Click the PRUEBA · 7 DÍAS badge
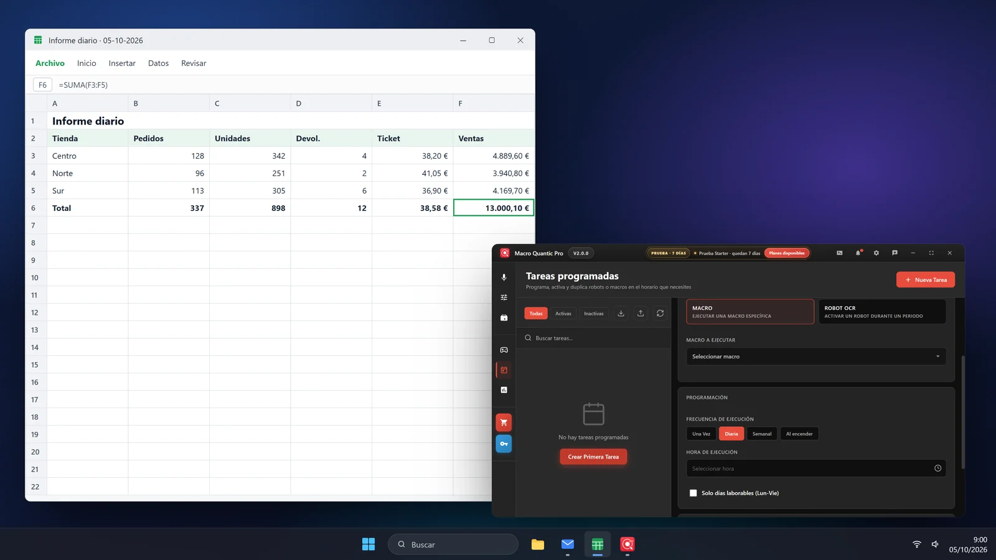The image size is (996, 560). point(669,253)
